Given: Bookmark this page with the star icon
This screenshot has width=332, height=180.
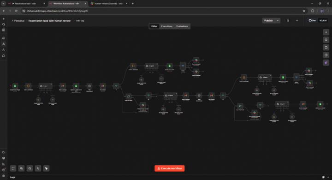Looking at the screenshot, I should pos(304,11).
